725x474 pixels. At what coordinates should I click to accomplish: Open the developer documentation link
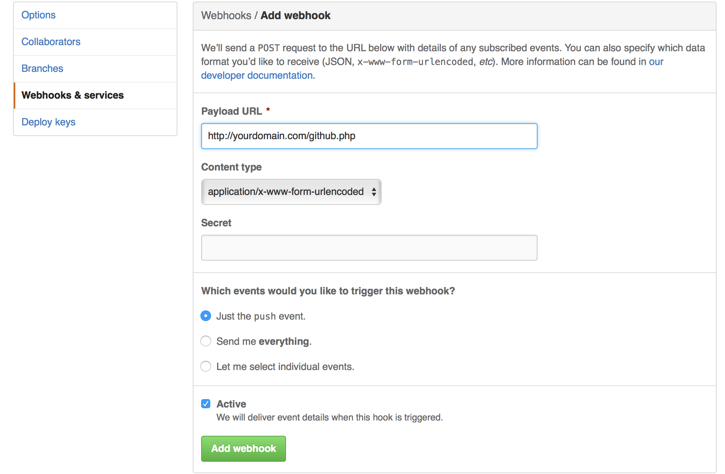(257, 76)
